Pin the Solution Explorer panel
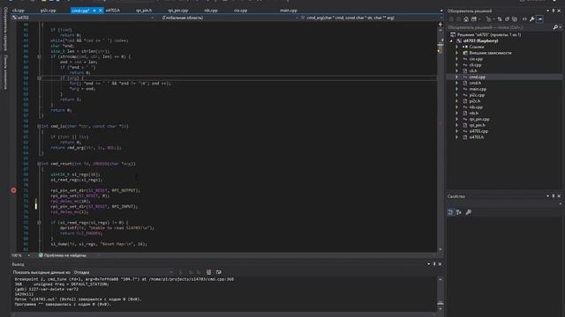 tap(554, 11)
